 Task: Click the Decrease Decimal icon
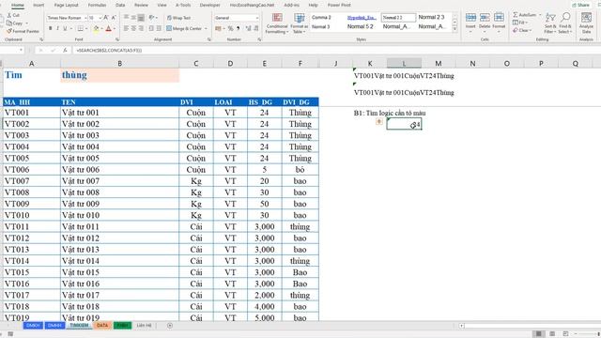click(255, 29)
